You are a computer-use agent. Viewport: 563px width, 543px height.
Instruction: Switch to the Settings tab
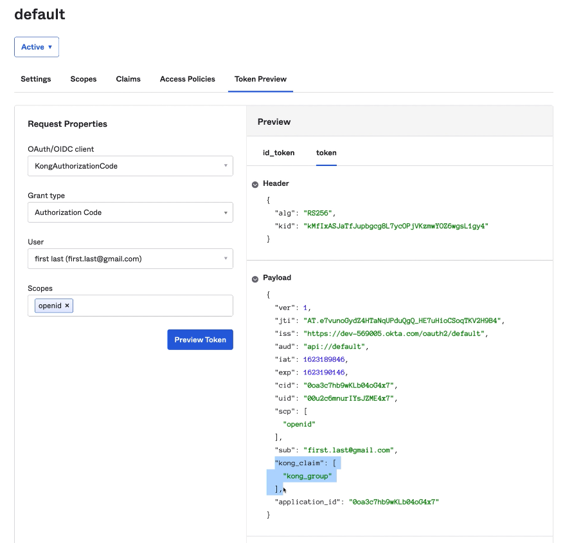[x=36, y=79]
